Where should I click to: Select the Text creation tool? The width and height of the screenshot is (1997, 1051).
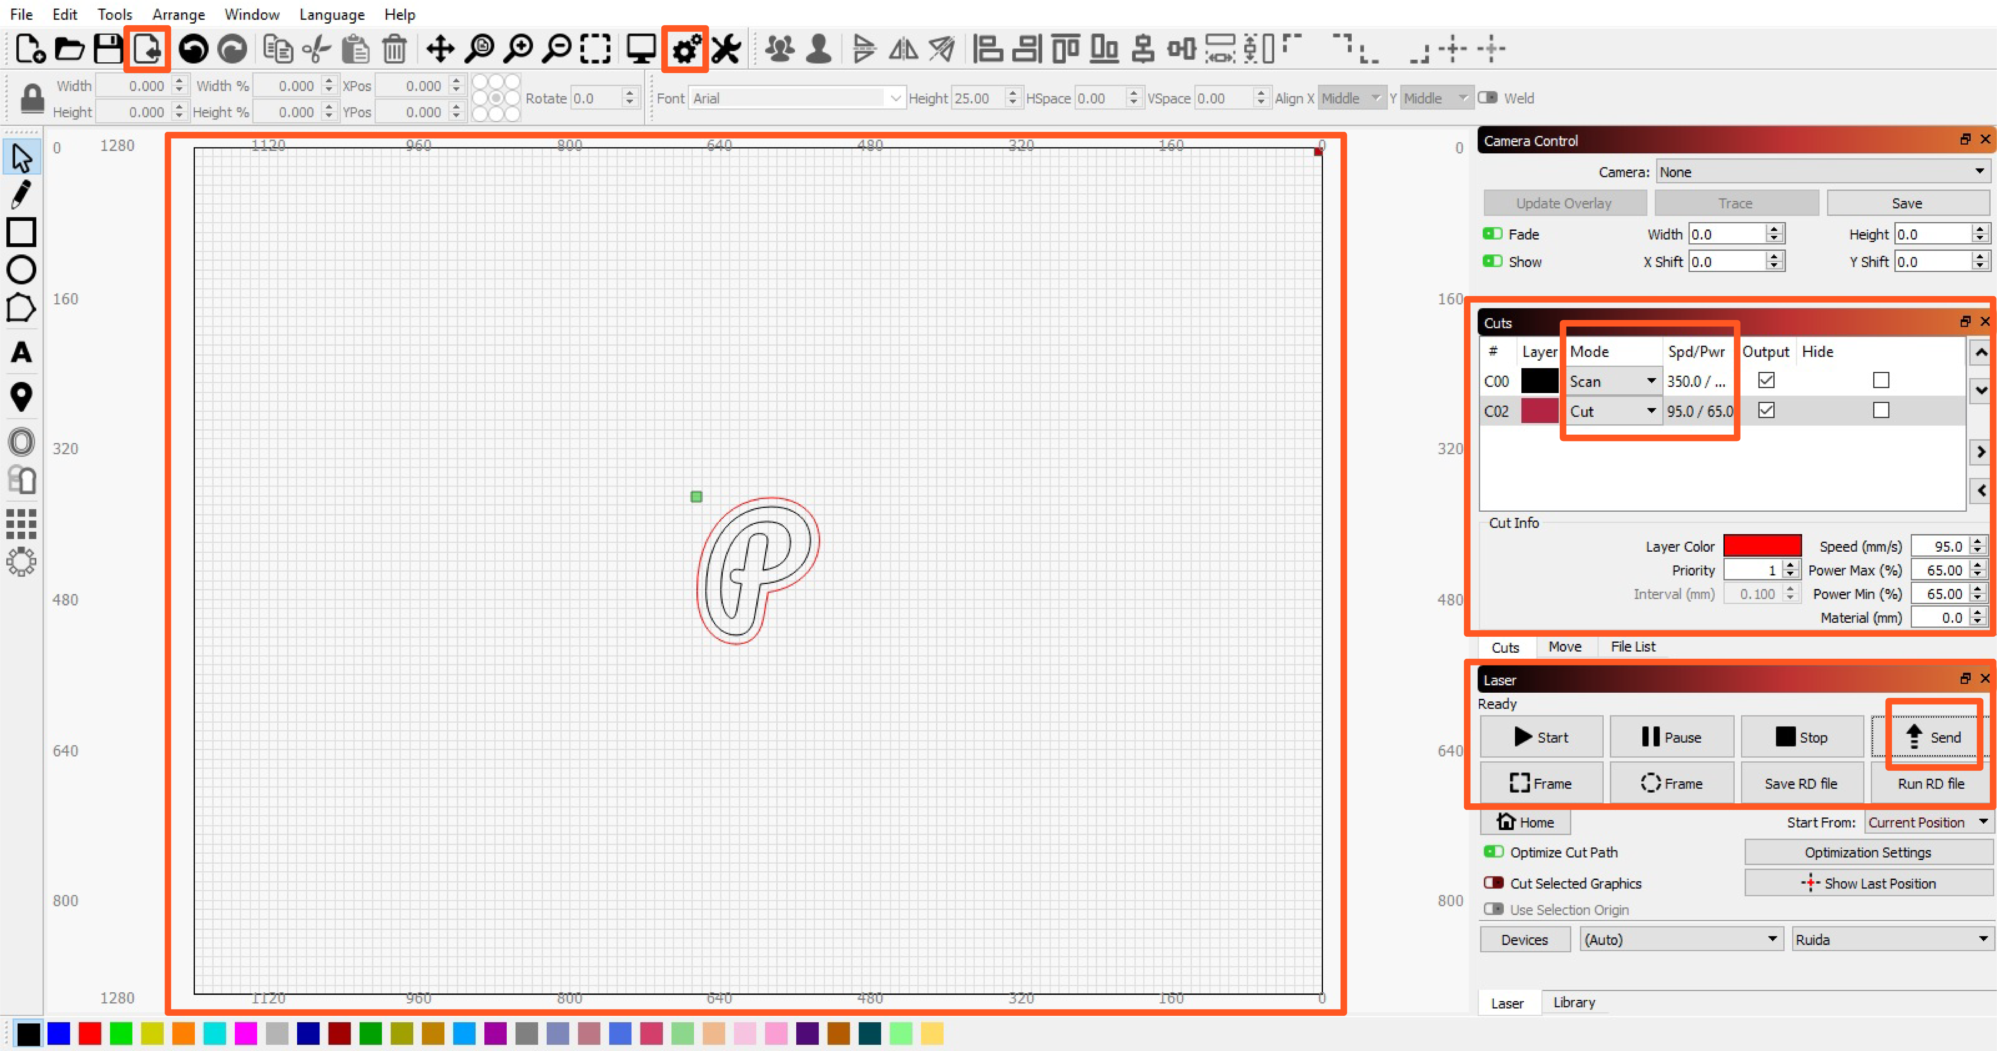(21, 353)
